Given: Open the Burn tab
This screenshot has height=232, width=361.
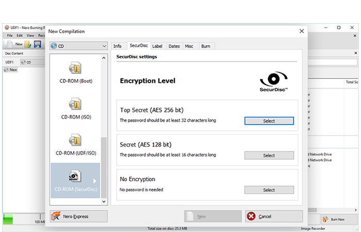Looking at the screenshot, I should click(x=205, y=46).
